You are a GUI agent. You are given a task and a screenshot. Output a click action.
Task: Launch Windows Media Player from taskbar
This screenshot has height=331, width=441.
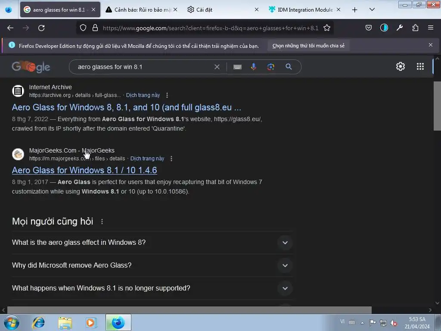coord(91,322)
